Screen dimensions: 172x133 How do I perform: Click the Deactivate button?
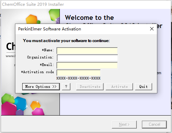pyautogui.click(x=90, y=87)
